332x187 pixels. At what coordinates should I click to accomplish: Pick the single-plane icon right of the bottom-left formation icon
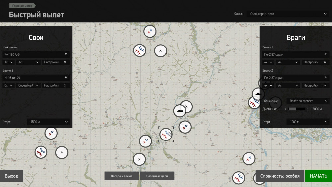pos(62,152)
